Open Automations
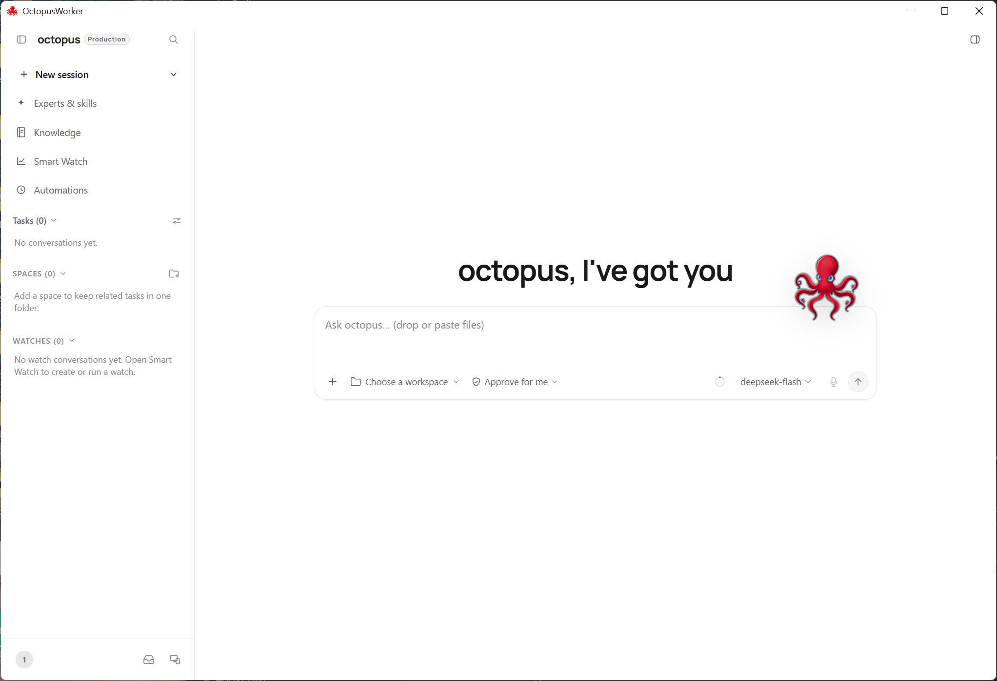Image resolution: width=997 pixels, height=681 pixels. coord(61,190)
